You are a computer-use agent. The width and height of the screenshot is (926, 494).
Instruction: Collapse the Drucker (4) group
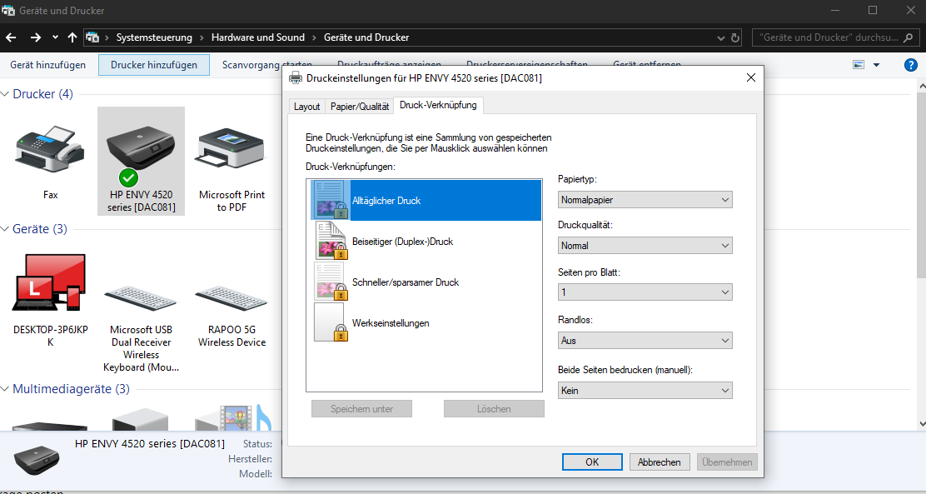coord(5,94)
